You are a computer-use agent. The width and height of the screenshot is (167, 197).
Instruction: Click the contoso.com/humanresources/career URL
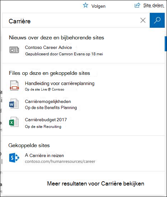(60, 162)
